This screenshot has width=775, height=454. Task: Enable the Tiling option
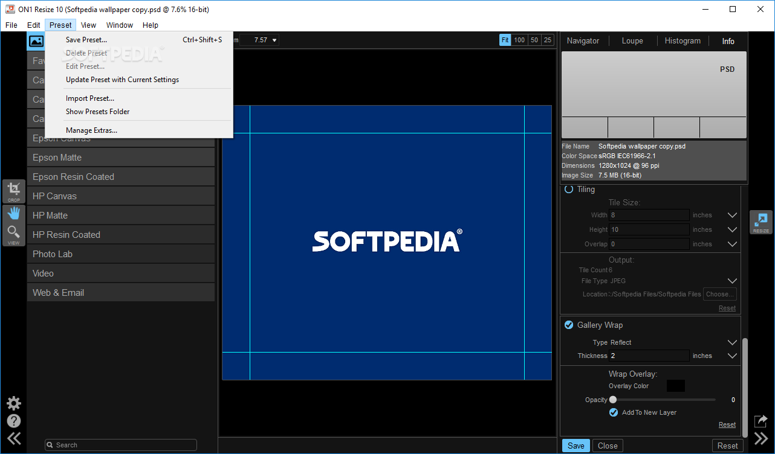pyautogui.click(x=568, y=189)
